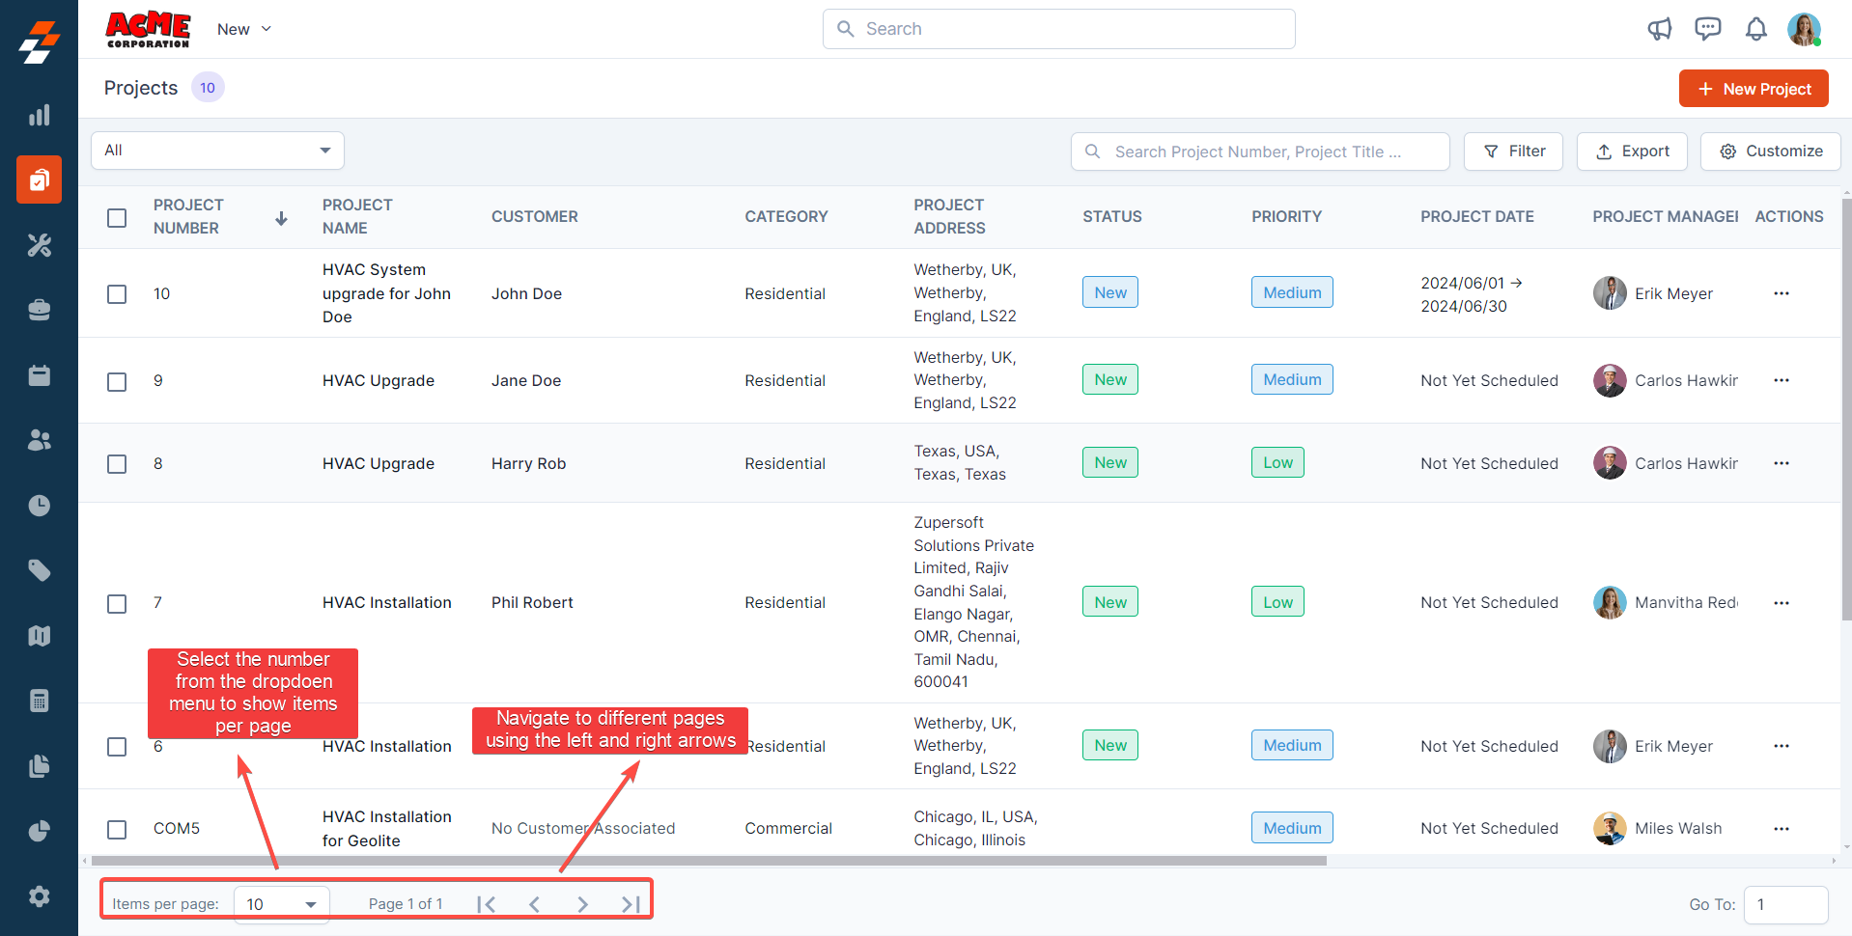Open the notifications bell
This screenshot has height=936, width=1852.
point(1755,30)
